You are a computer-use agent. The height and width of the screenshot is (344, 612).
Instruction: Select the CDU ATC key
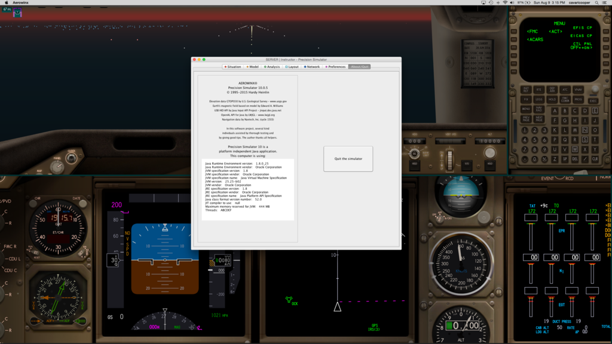(x=565, y=90)
